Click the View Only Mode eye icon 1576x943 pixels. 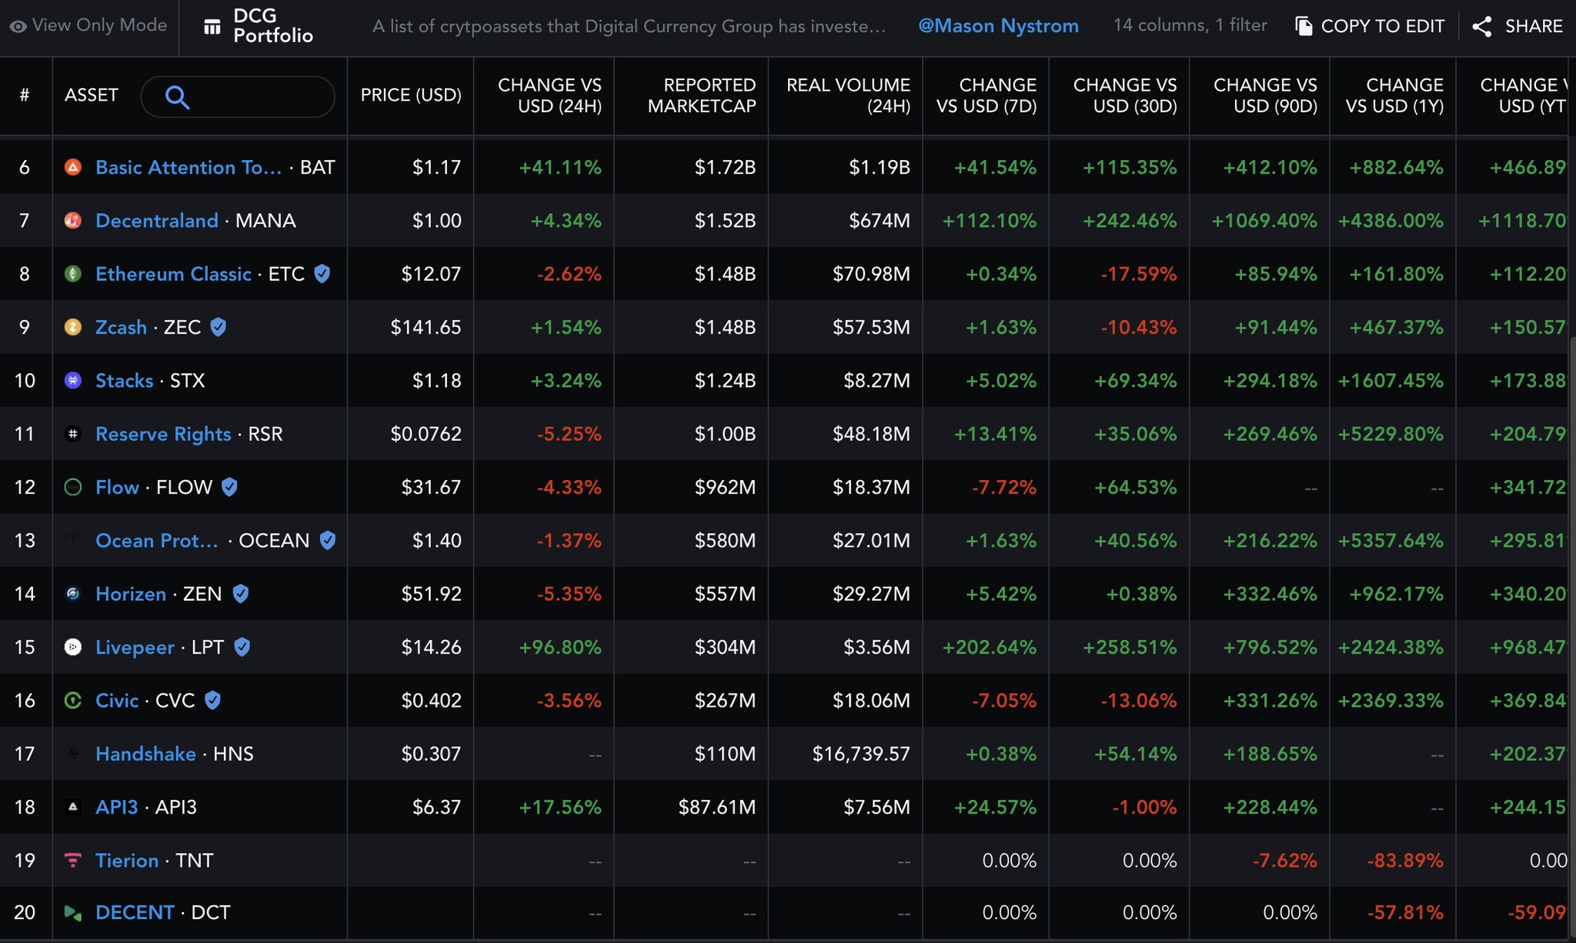click(18, 26)
